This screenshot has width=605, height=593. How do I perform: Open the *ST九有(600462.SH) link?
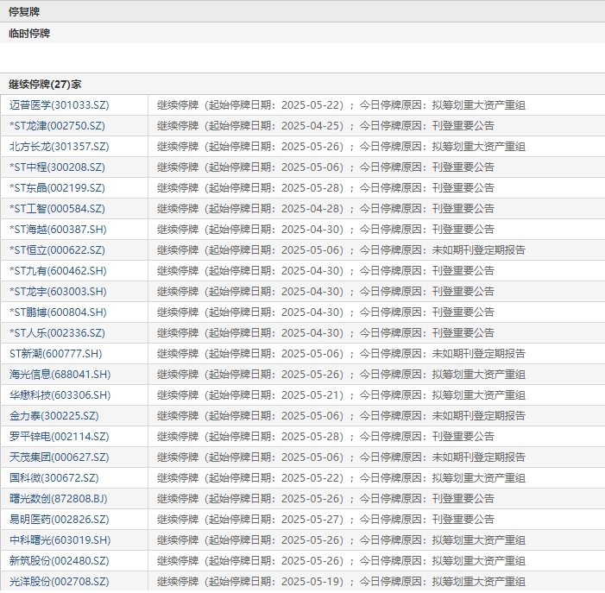pyautogui.click(x=58, y=271)
